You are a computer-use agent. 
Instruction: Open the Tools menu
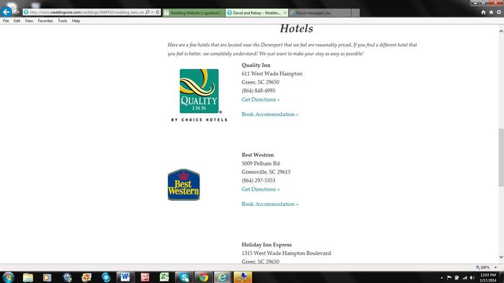point(63,21)
